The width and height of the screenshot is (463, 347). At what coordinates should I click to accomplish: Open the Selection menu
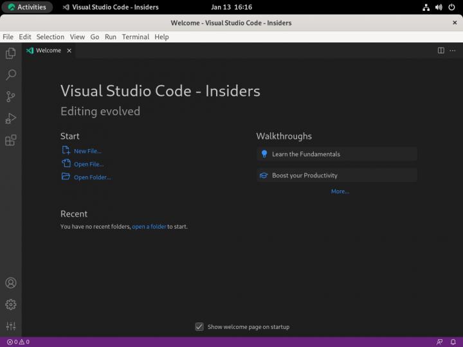tap(50, 37)
